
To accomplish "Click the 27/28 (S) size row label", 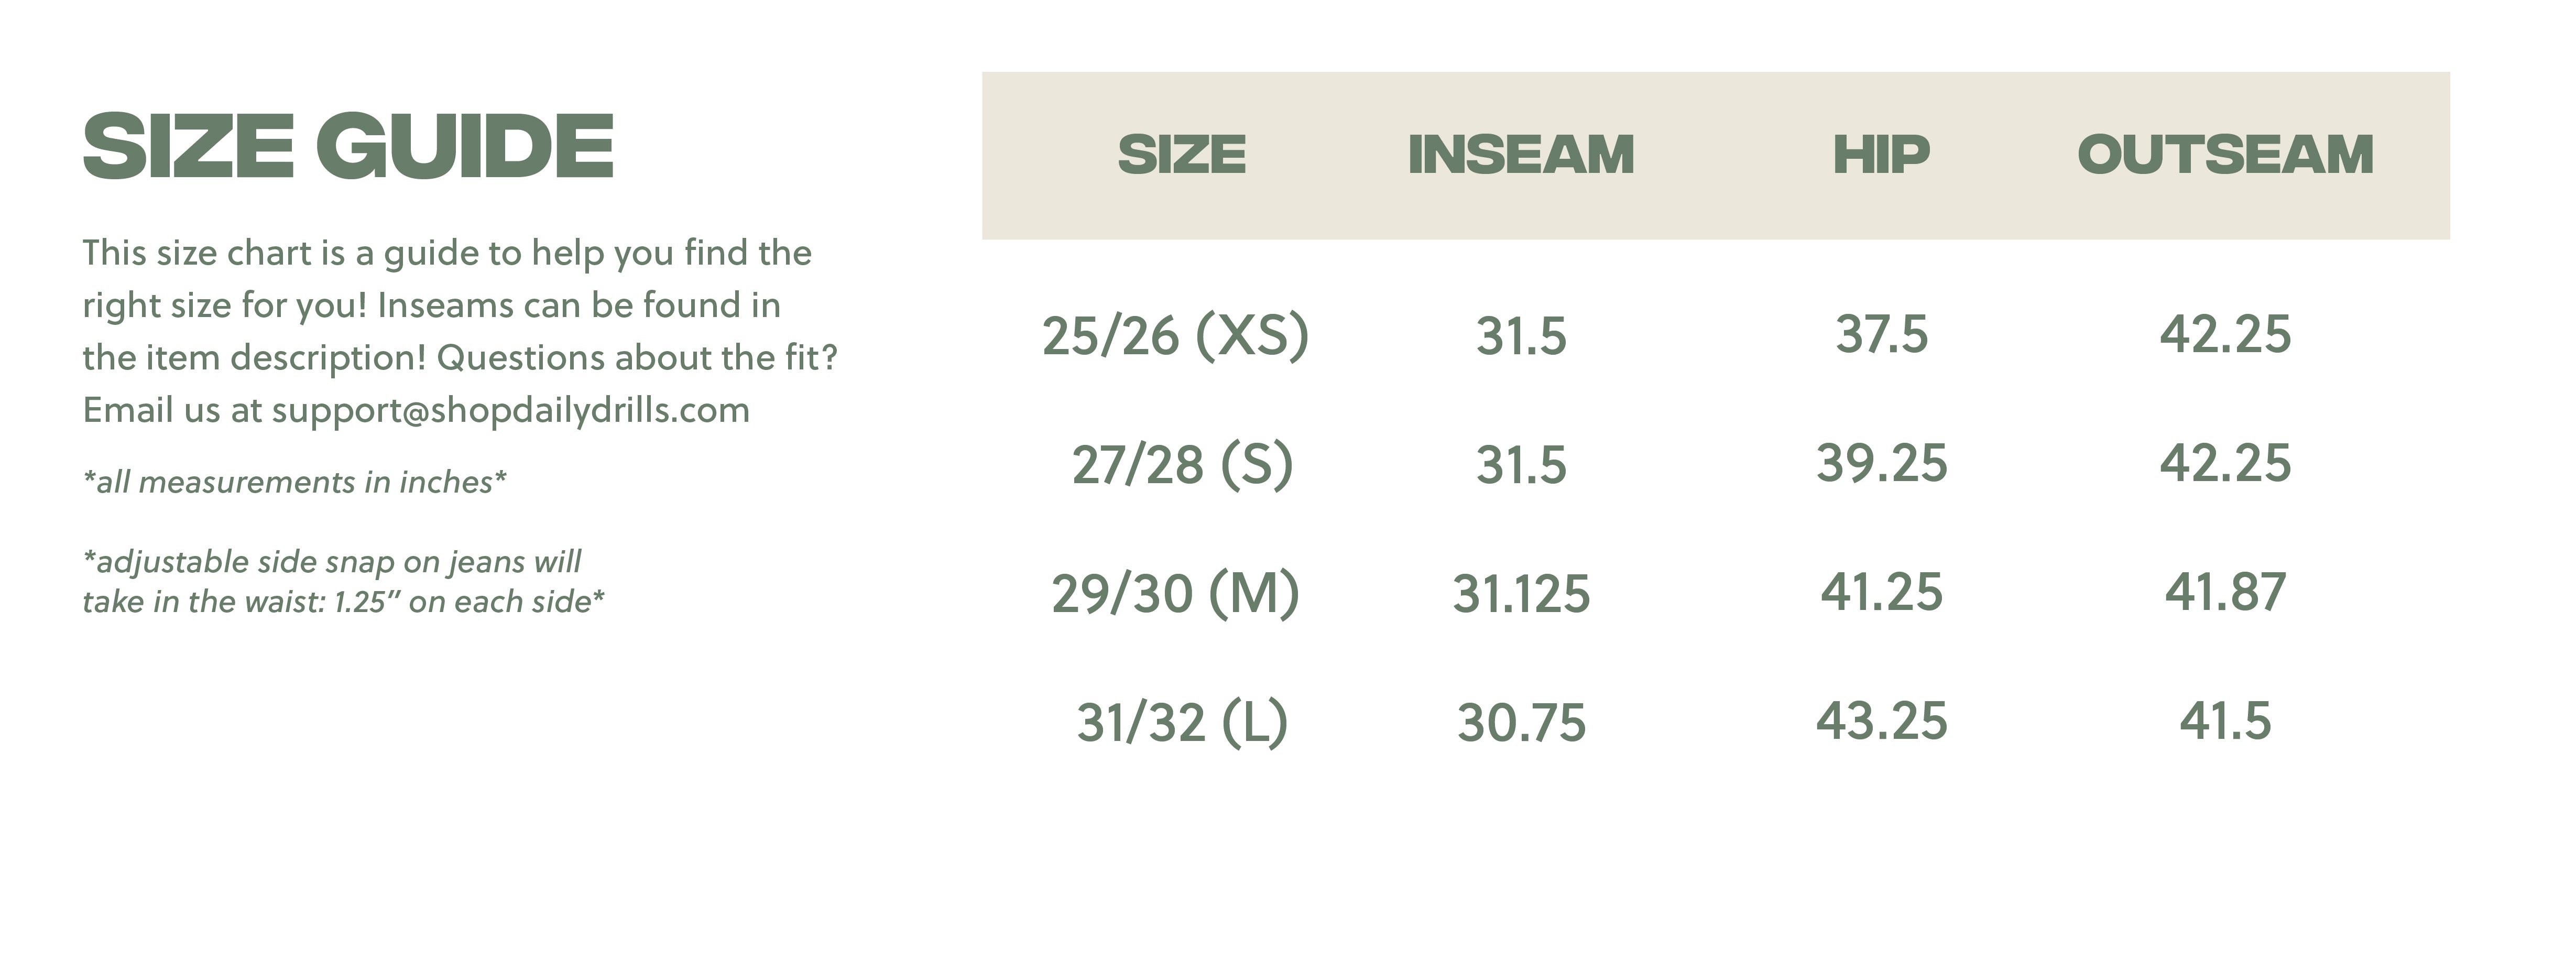I will pos(1182,465).
